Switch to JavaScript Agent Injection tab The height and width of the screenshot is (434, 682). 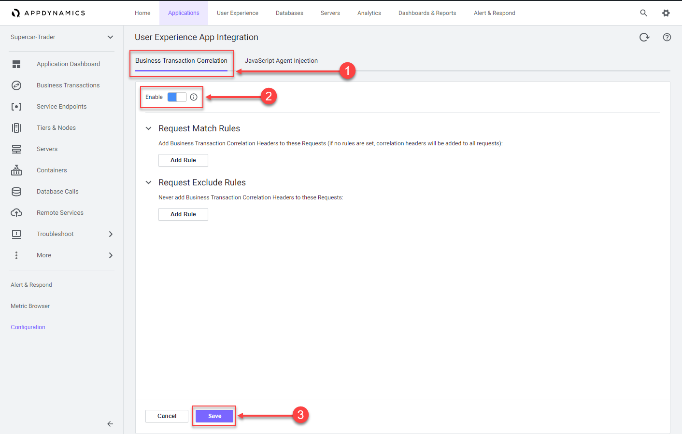281,61
